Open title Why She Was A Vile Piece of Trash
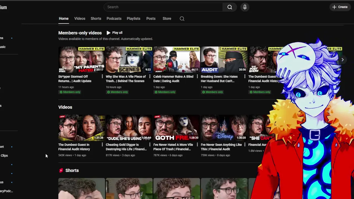The height and width of the screenshot is (199, 354). click(126, 79)
